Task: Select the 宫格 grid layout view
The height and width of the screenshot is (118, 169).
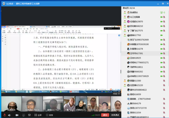Action: pyautogui.click(x=49, y=115)
